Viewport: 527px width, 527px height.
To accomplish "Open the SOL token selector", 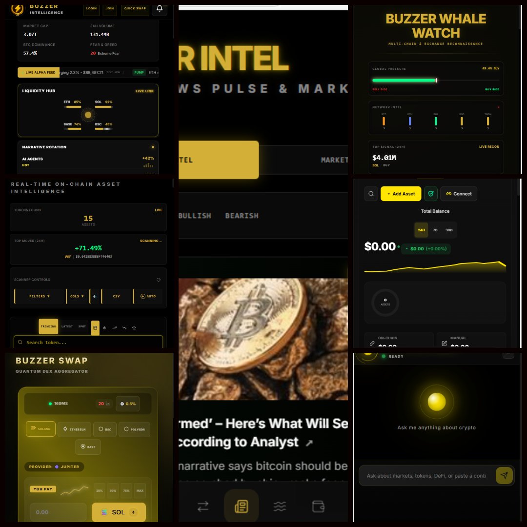I will click(119, 512).
